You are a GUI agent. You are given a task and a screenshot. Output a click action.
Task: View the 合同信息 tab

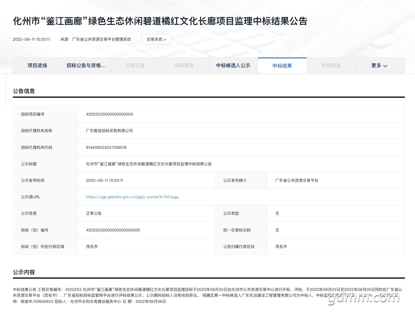point(331,66)
